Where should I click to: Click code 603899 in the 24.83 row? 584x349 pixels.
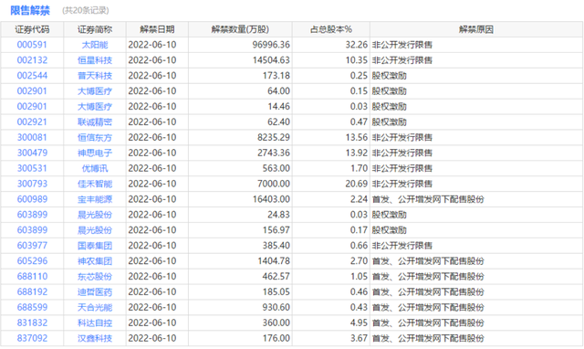coord(32,215)
